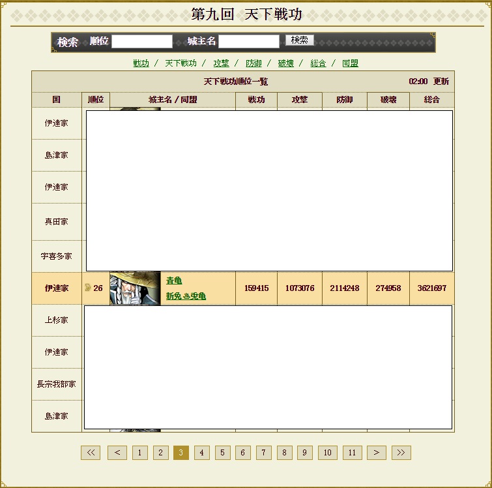Go to page 1
This screenshot has width=492, height=488.
tap(140, 453)
